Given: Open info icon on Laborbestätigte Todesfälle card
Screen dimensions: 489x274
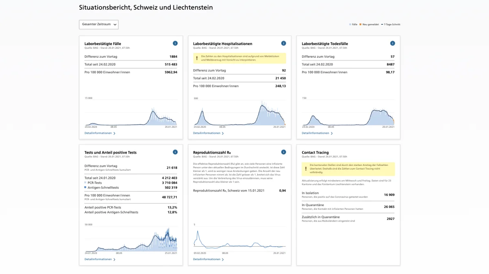Looking at the screenshot, I should [x=392, y=43].
